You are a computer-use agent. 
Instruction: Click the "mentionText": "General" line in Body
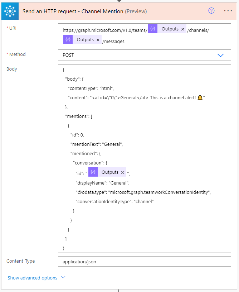[97, 144]
